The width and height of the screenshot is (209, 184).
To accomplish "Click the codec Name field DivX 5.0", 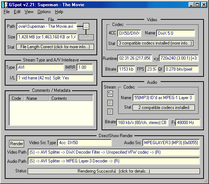I will pos(176,33).
